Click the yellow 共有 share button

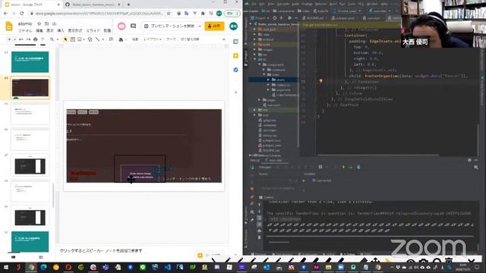point(214,26)
